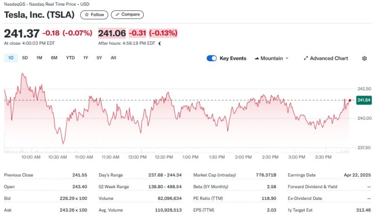Viewport: 377px width, 216px height.
Task: Click the moon after-hours icon
Action: [x=160, y=43]
